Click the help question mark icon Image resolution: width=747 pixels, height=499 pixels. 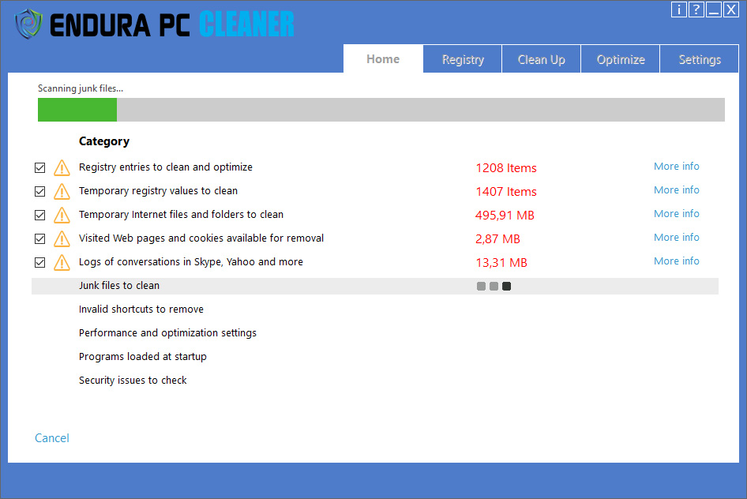point(696,9)
